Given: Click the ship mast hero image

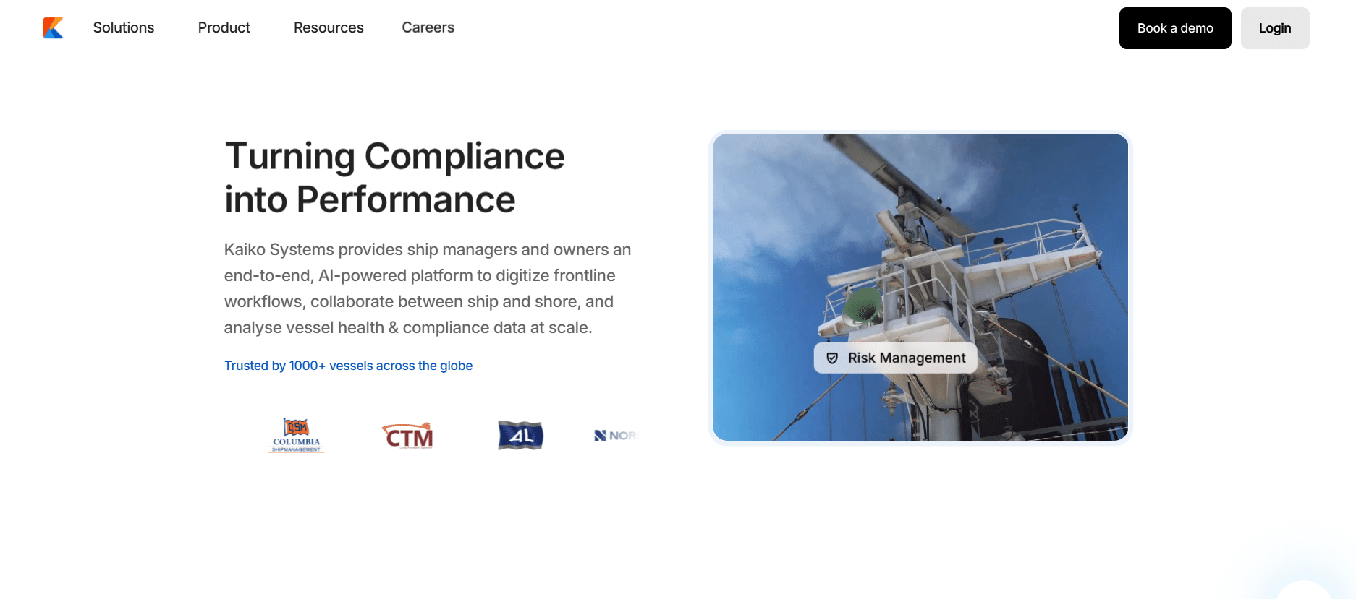Looking at the screenshot, I should (x=920, y=288).
